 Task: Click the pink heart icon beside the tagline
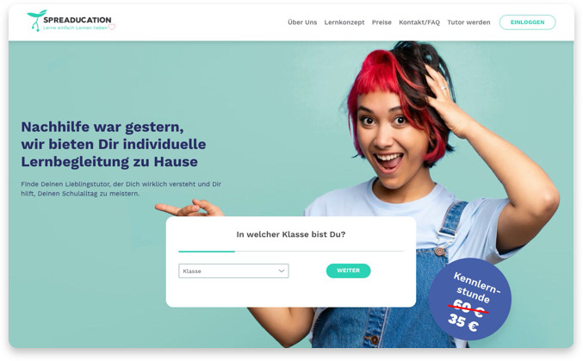point(112,28)
